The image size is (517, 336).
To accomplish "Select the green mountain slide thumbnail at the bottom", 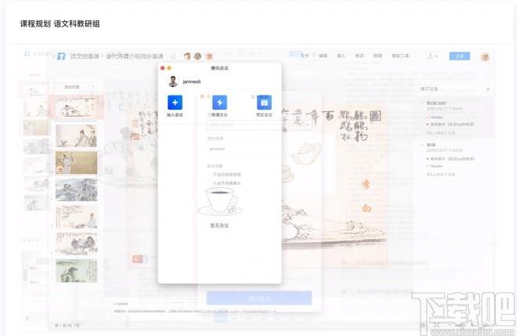I will [76, 271].
